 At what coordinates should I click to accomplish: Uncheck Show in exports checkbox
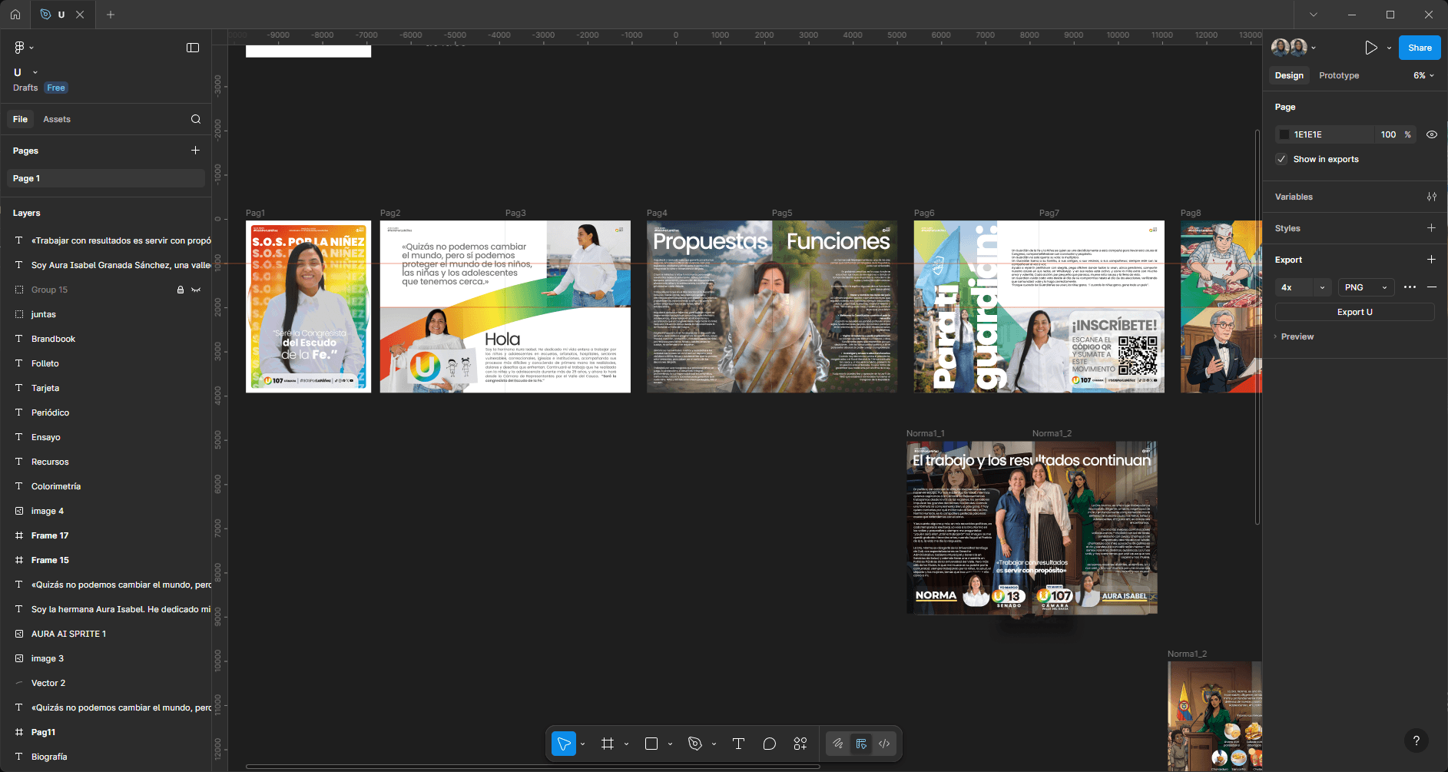pyautogui.click(x=1281, y=159)
